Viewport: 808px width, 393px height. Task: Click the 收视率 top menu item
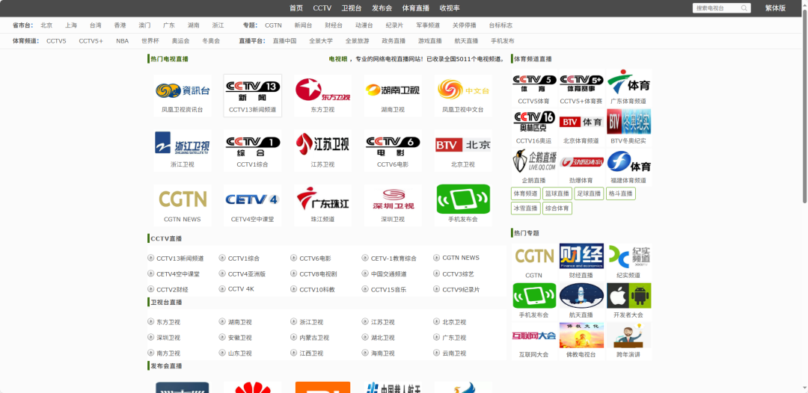(450, 8)
